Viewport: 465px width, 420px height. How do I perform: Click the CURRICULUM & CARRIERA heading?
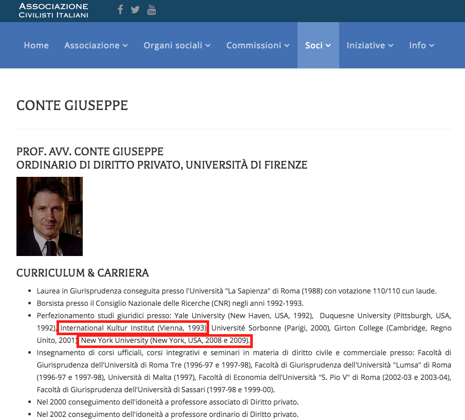point(82,272)
